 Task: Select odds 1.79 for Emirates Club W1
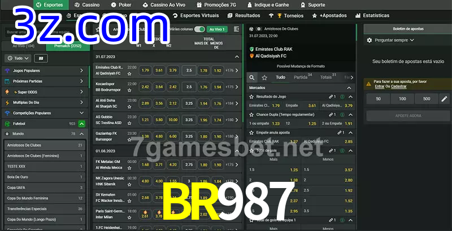pyautogui.click(x=145, y=70)
